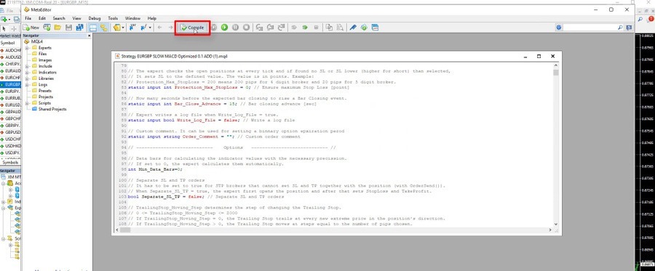Viewport: 655px width, 271px height.
Task: Open the Debug menu
Action: tap(95, 18)
